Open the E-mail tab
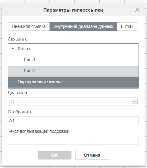This screenshot has height=168, width=147. pos(127,27)
